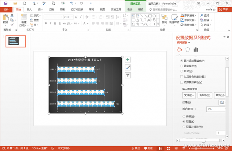Viewport: 232px width, 151px height.
Task: Enable 以互补色代表负值 checkbox
Action: click(182, 77)
